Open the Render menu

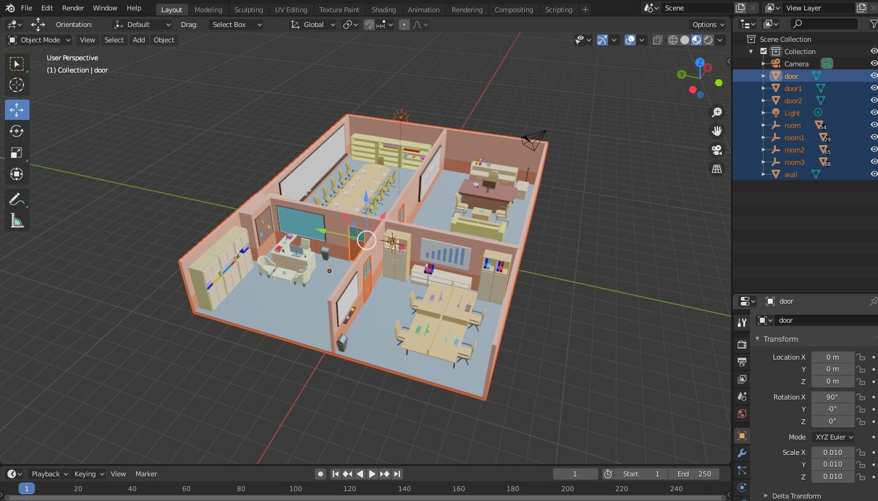[72, 8]
